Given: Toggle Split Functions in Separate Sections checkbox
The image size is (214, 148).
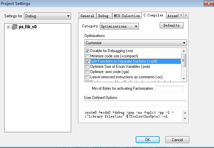Looking at the screenshot, I should [88, 61].
